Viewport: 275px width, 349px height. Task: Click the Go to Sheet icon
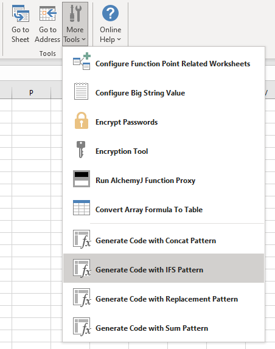pyautogui.click(x=21, y=13)
